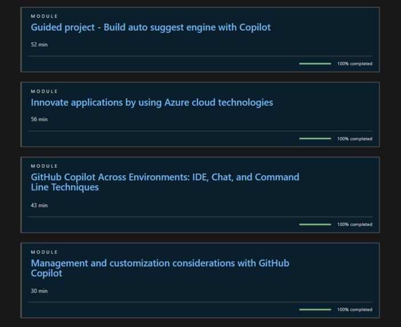Open GitHub Copilot Across Environments module link
The height and width of the screenshot is (327, 401).
(x=165, y=182)
